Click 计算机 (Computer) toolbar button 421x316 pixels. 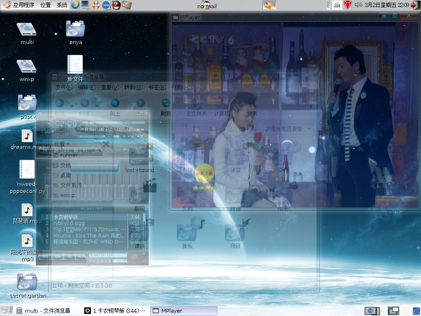tap(222, 108)
